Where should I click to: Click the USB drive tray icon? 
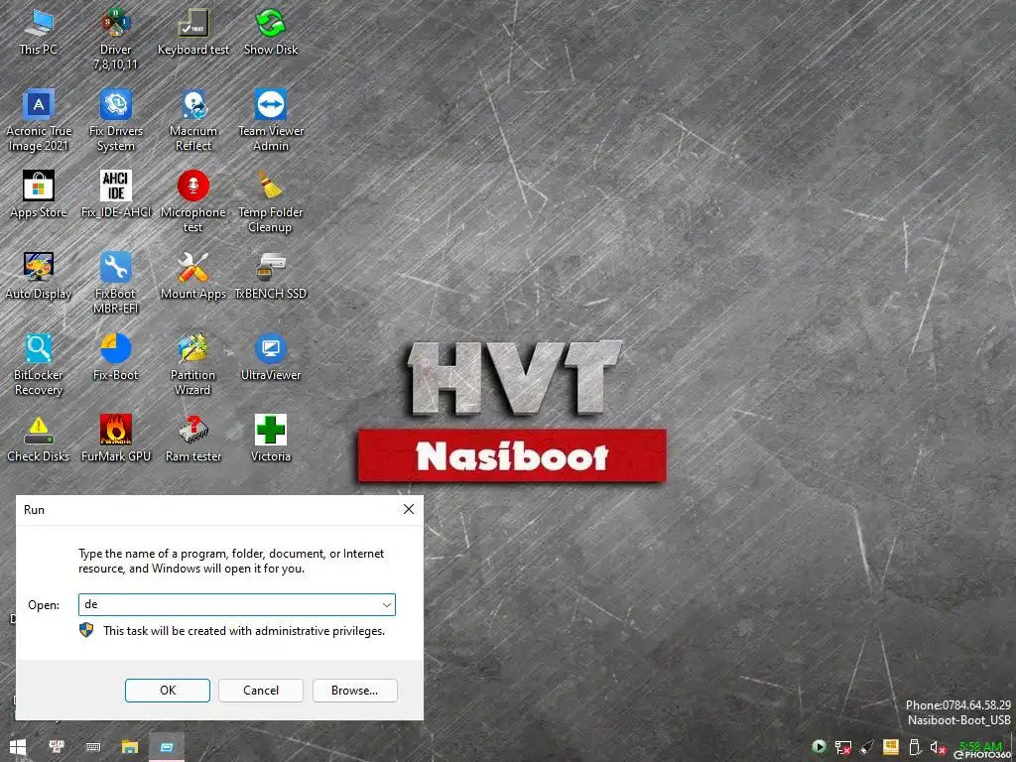pos(914,747)
